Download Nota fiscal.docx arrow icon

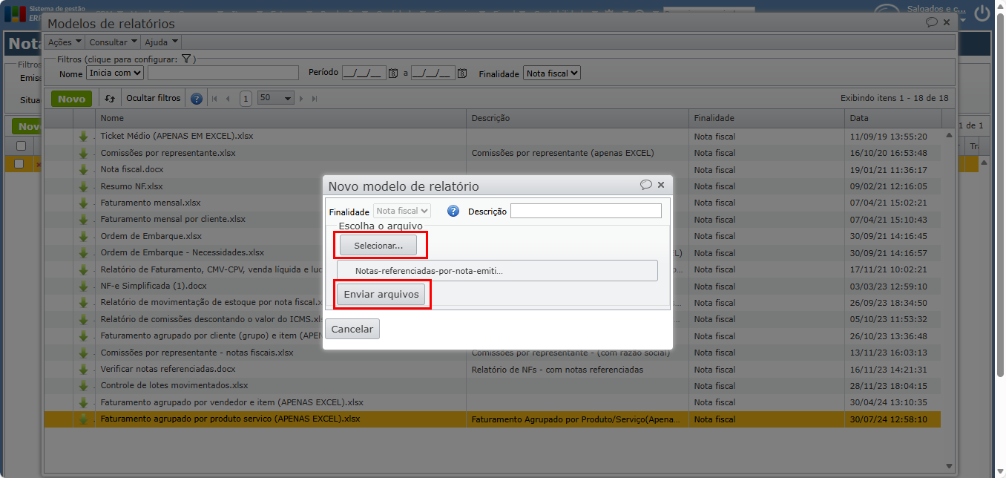(x=84, y=169)
